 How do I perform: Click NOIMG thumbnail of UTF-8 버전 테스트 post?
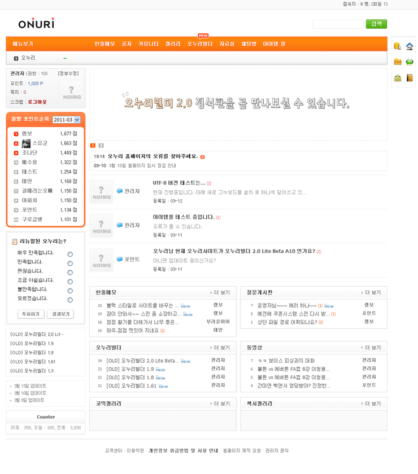pyautogui.click(x=102, y=192)
